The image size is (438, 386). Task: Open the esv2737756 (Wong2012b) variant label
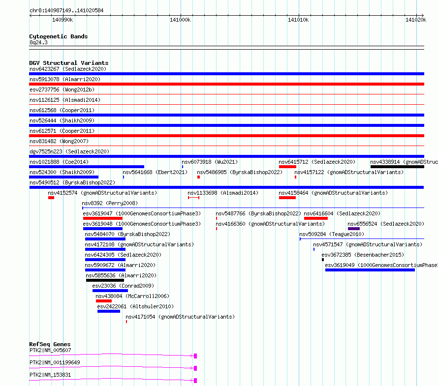click(62, 89)
